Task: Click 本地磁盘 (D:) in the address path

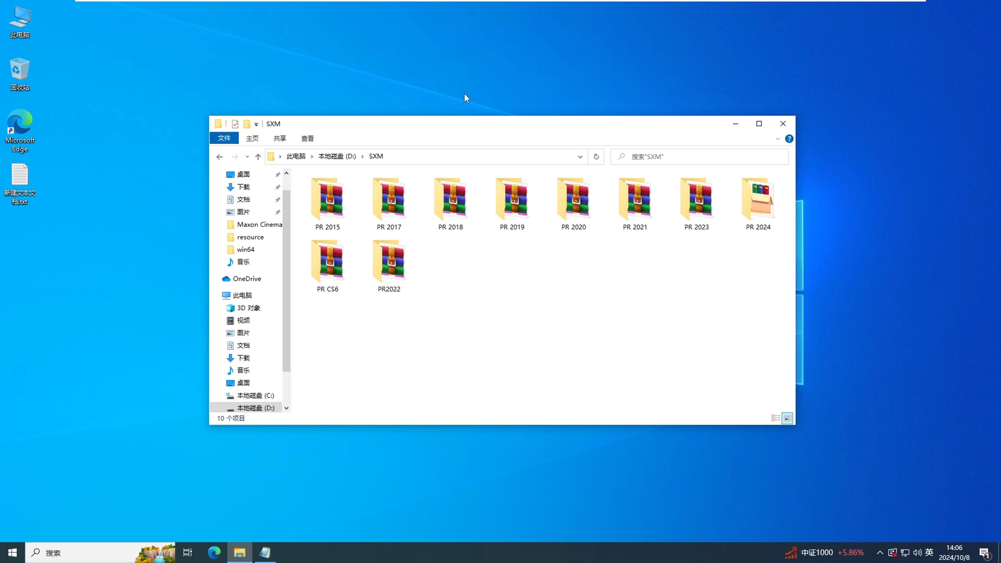Action: coord(337,156)
